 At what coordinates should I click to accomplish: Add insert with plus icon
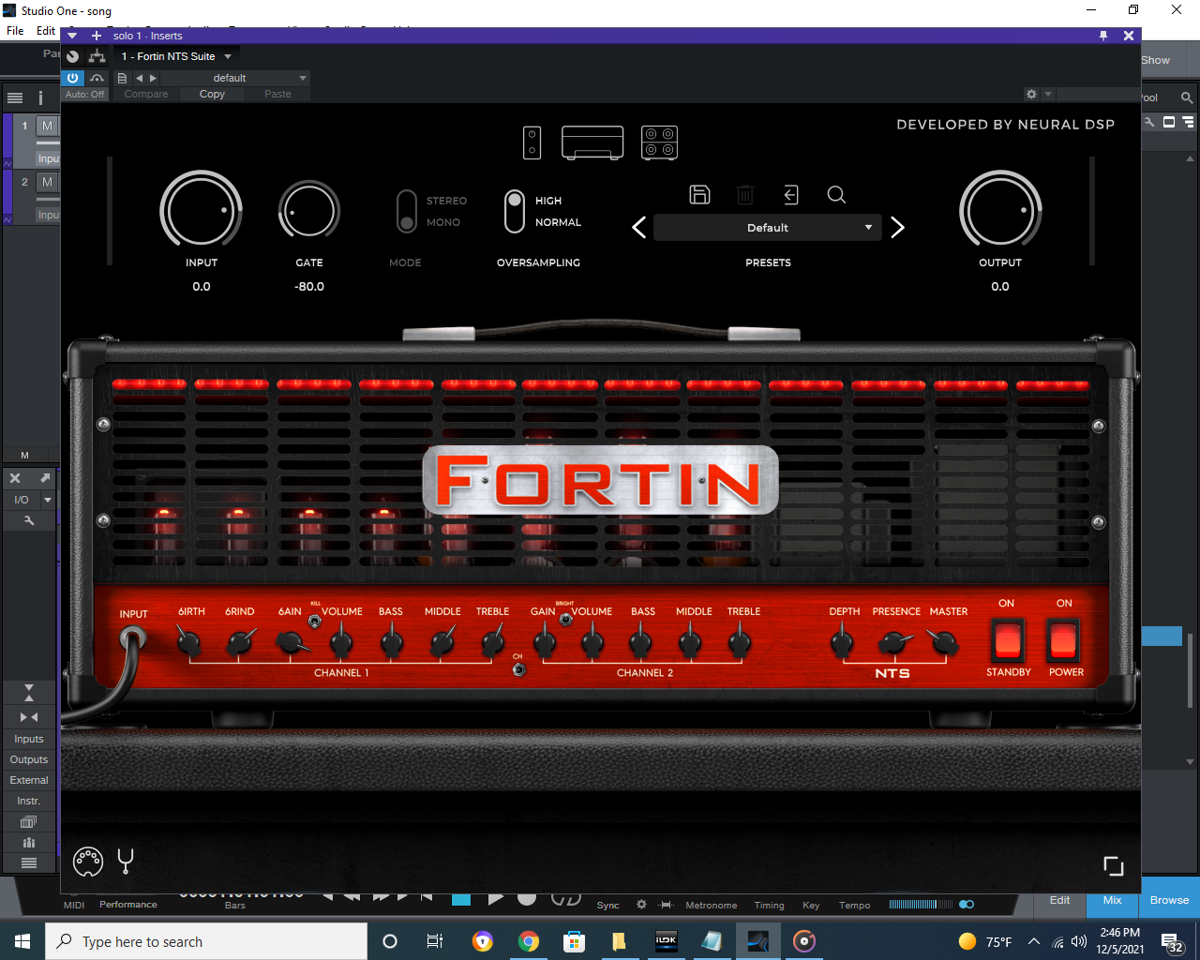click(96, 36)
